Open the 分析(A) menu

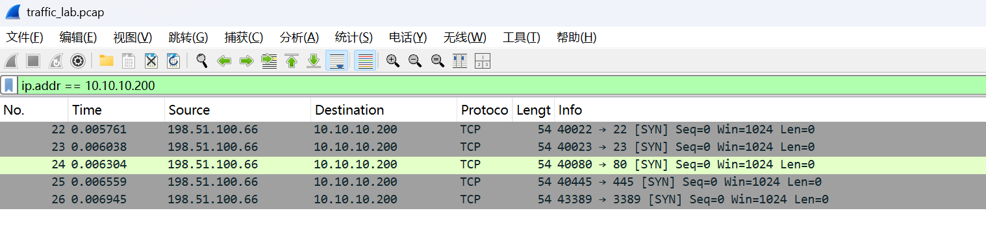(299, 38)
